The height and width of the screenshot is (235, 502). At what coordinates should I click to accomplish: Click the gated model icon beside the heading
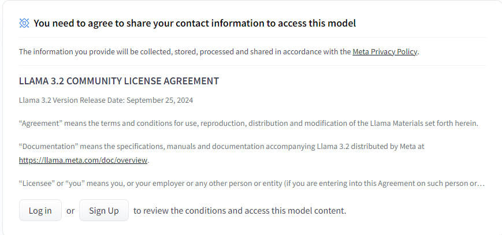[x=24, y=23]
